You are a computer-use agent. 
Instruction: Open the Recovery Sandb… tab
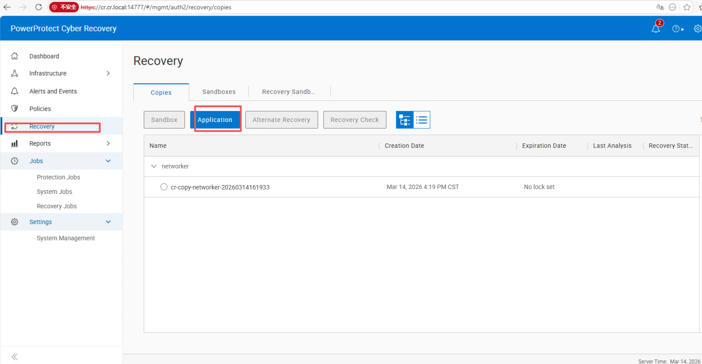(x=289, y=92)
